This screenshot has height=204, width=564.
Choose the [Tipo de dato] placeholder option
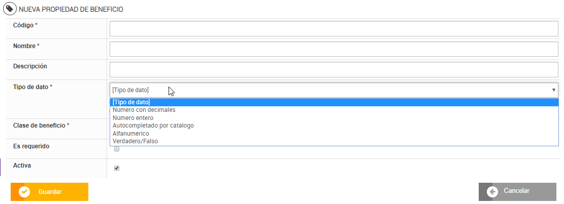(x=131, y=102)
